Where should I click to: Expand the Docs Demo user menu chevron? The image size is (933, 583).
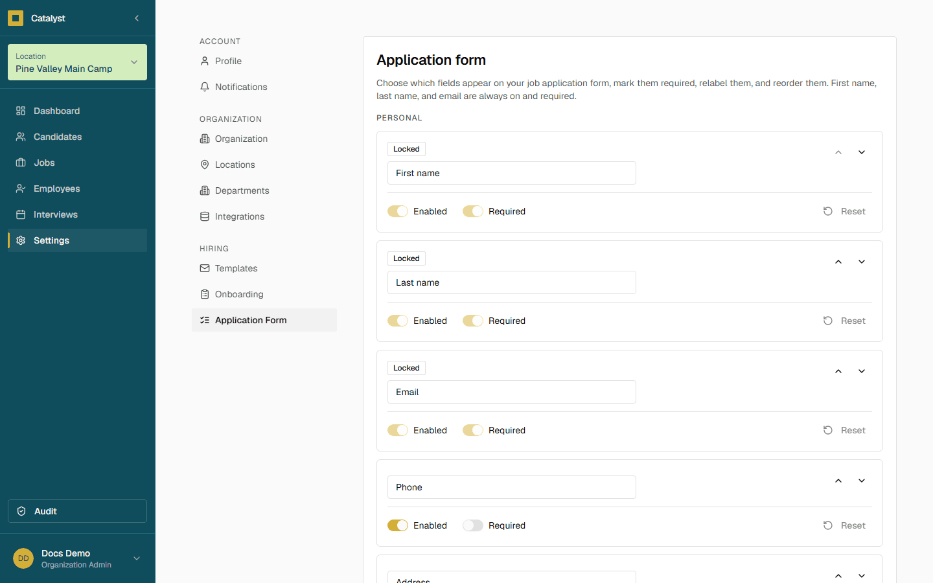click(x=137, y=558)
